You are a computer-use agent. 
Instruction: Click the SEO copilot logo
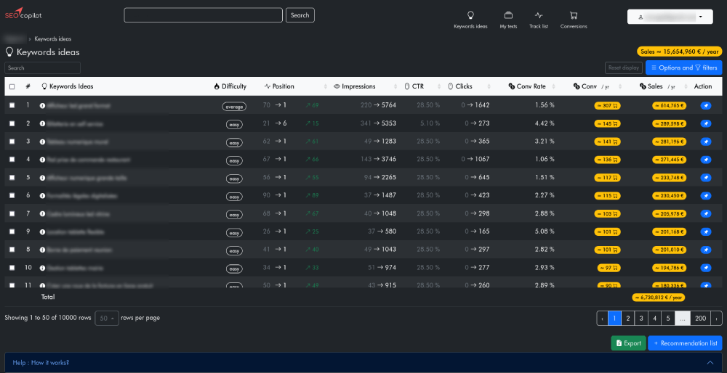click(x=24, y=15)
